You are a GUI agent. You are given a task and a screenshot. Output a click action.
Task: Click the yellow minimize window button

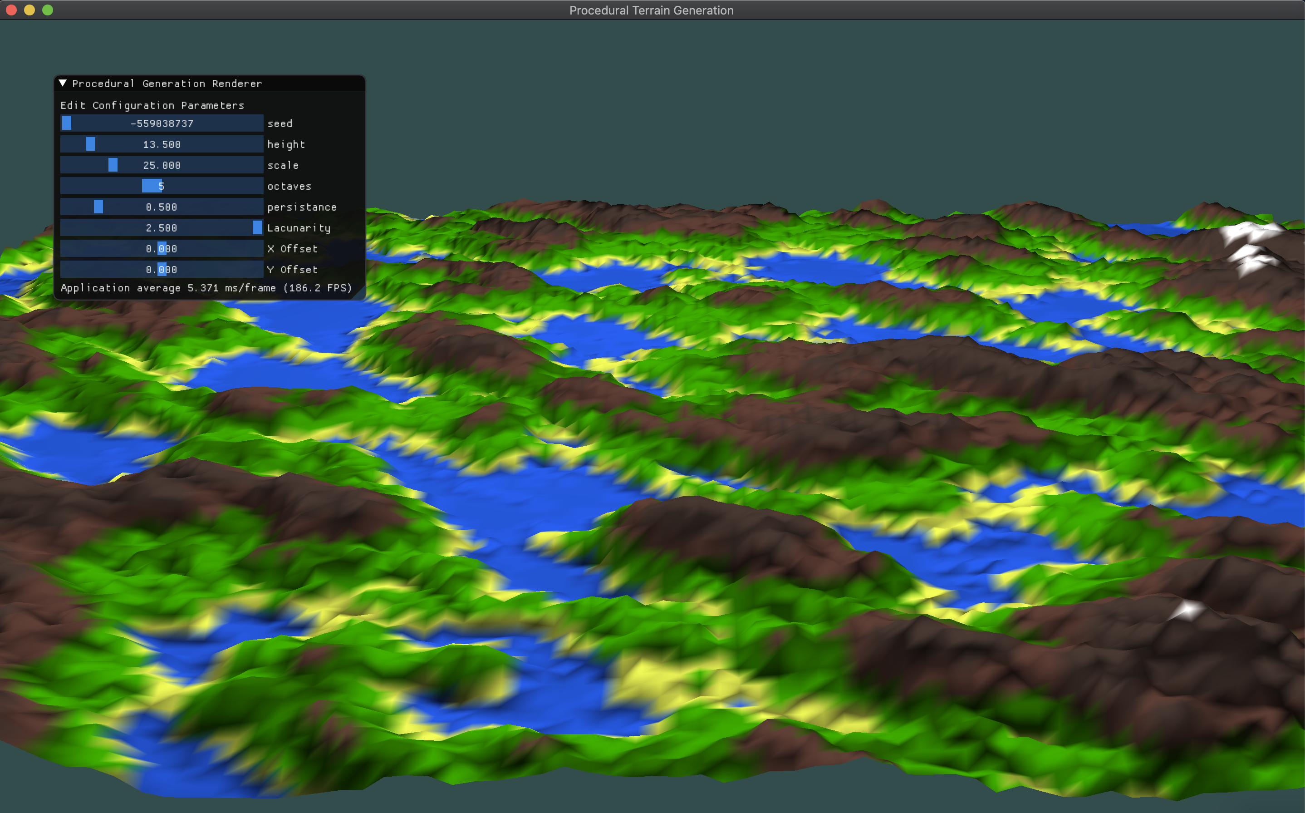click(29, 10)
